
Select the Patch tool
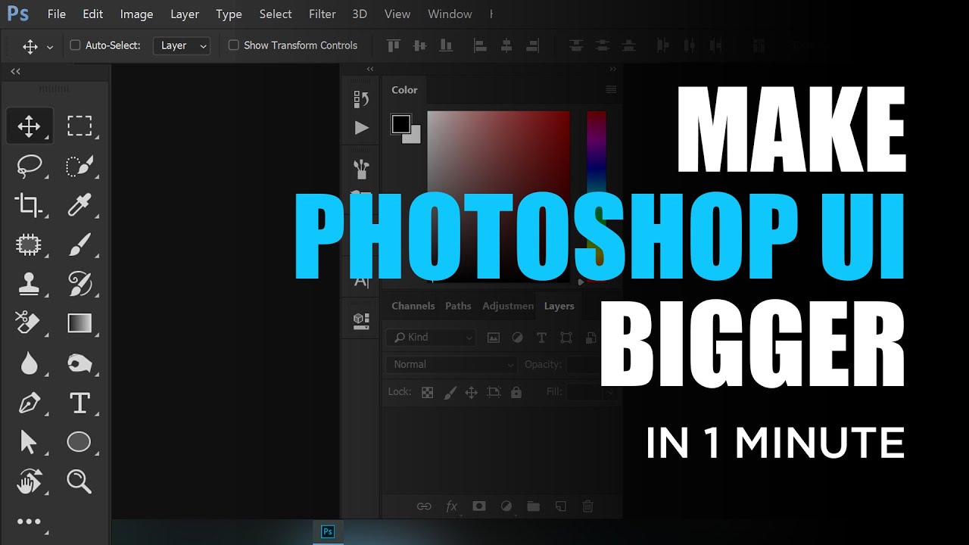click(29, 244)
